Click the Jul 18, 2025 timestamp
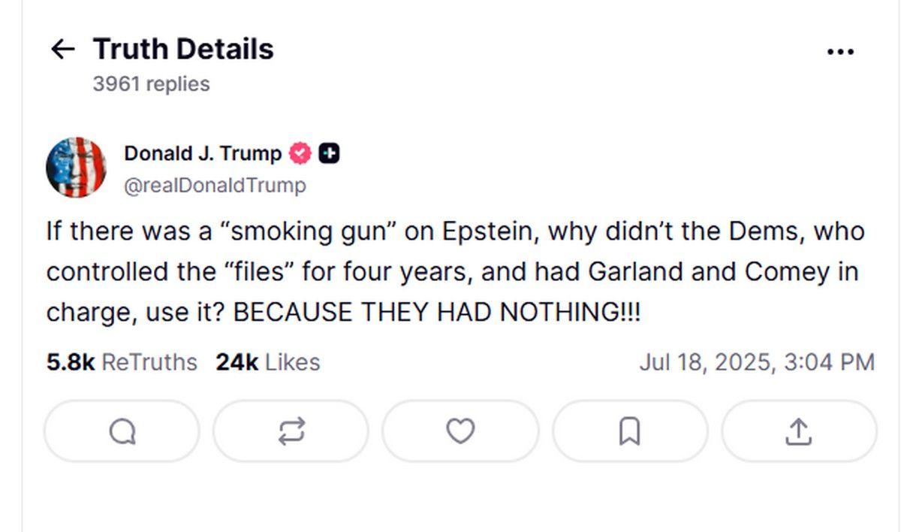Screen dimensions: 901x532 coord(757,362)
